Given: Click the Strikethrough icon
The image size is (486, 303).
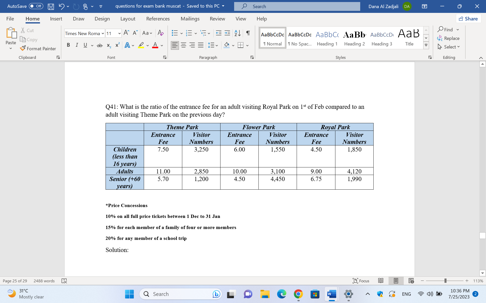Looking at the screenshot, I should [100, 45].
